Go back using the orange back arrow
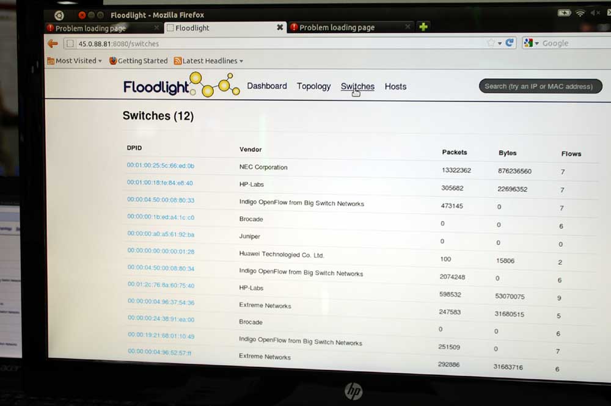Screen dimensions: 611x406 tap(53, 43)
